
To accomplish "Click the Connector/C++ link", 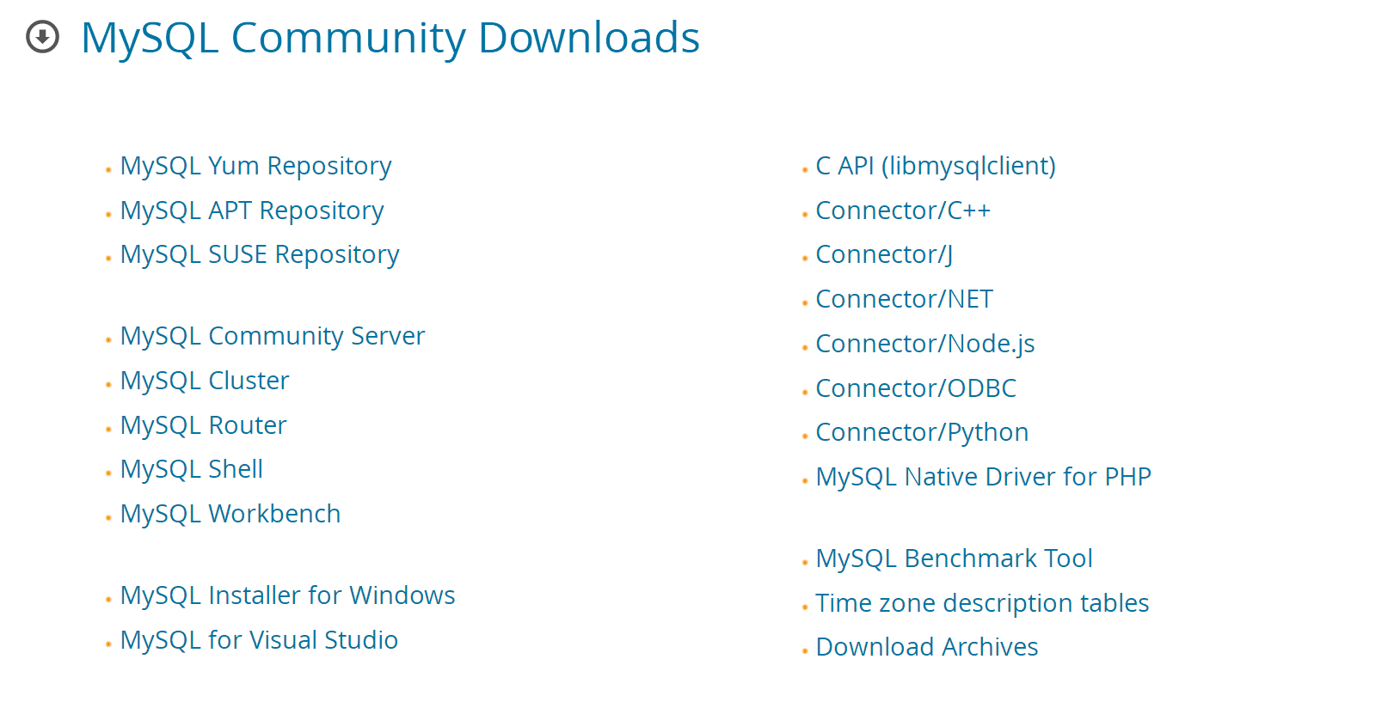I will click(903, 211).
